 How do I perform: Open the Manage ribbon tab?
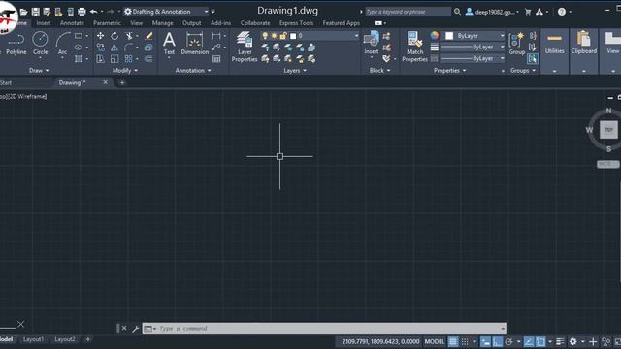pos(162,23)
